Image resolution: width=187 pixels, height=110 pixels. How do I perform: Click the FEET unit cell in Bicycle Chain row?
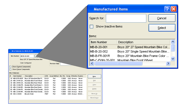pyautogui.click(x=46, y=94)
